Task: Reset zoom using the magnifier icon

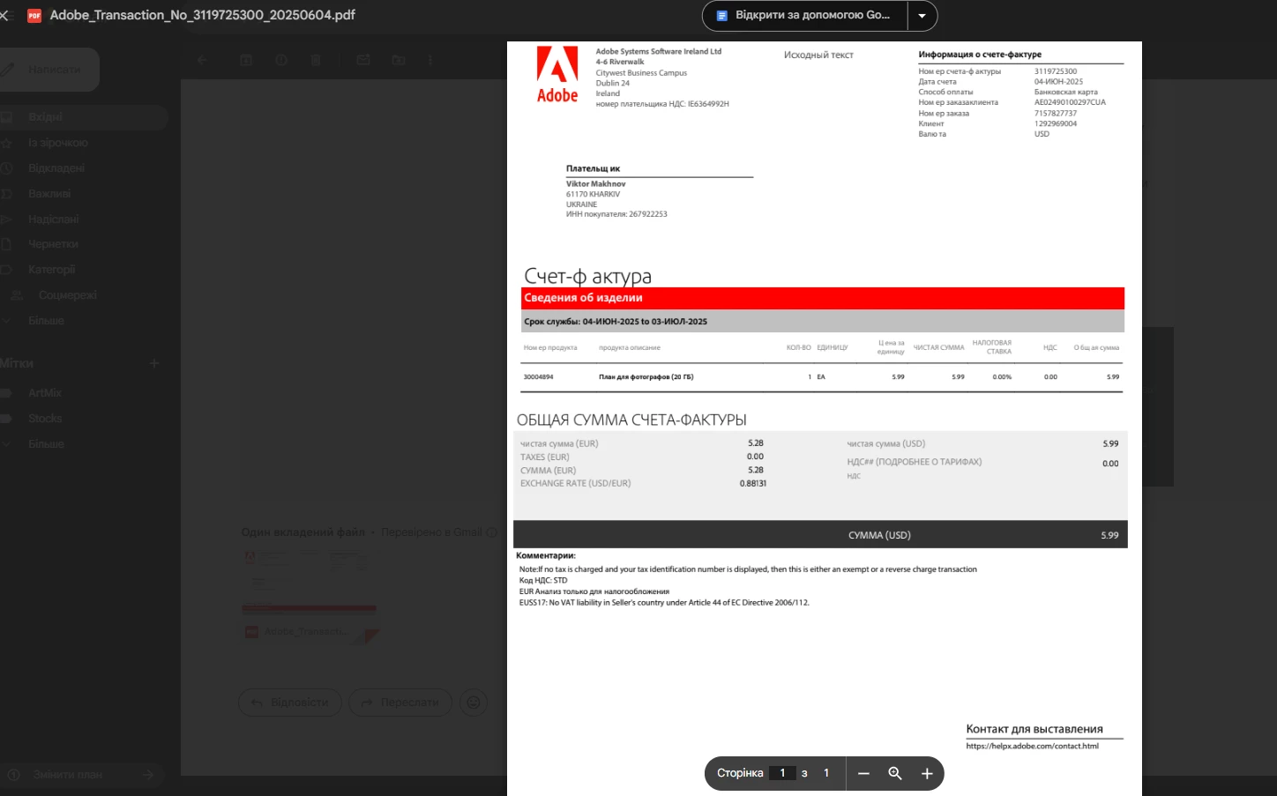Action: pos(895,773)
